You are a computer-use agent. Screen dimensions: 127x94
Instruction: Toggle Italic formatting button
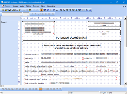[35, 14]
